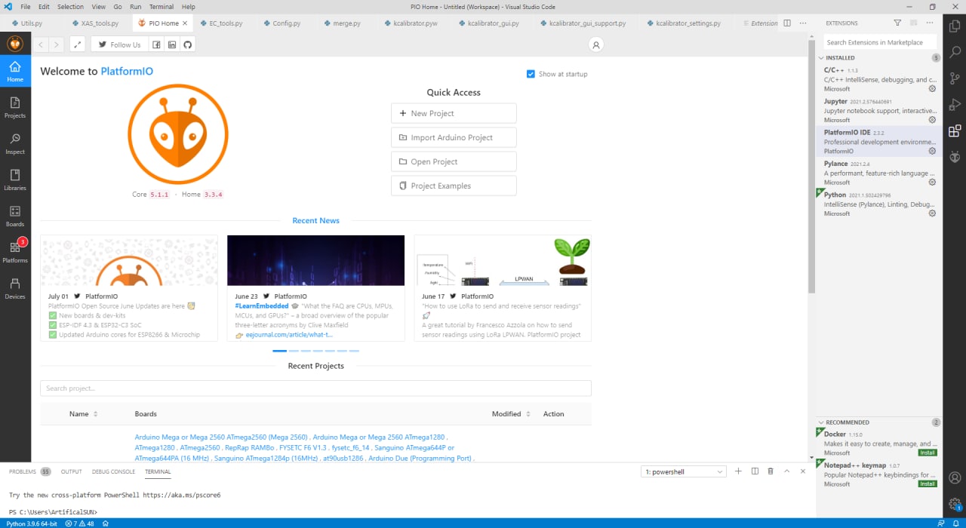Open the PlatformIO Facebook icon
The width and height of the screenshot is (966, 528).
[156, 45]
